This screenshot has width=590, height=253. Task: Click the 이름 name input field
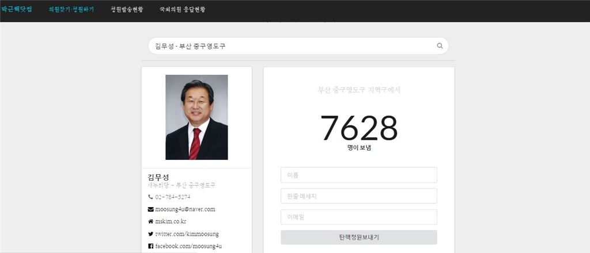click(359, 175)
